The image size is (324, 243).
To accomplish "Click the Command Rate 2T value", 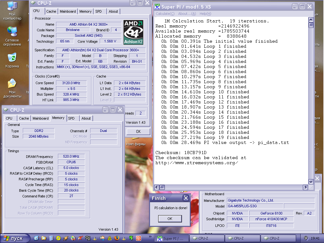I will [x=71, y=196].
